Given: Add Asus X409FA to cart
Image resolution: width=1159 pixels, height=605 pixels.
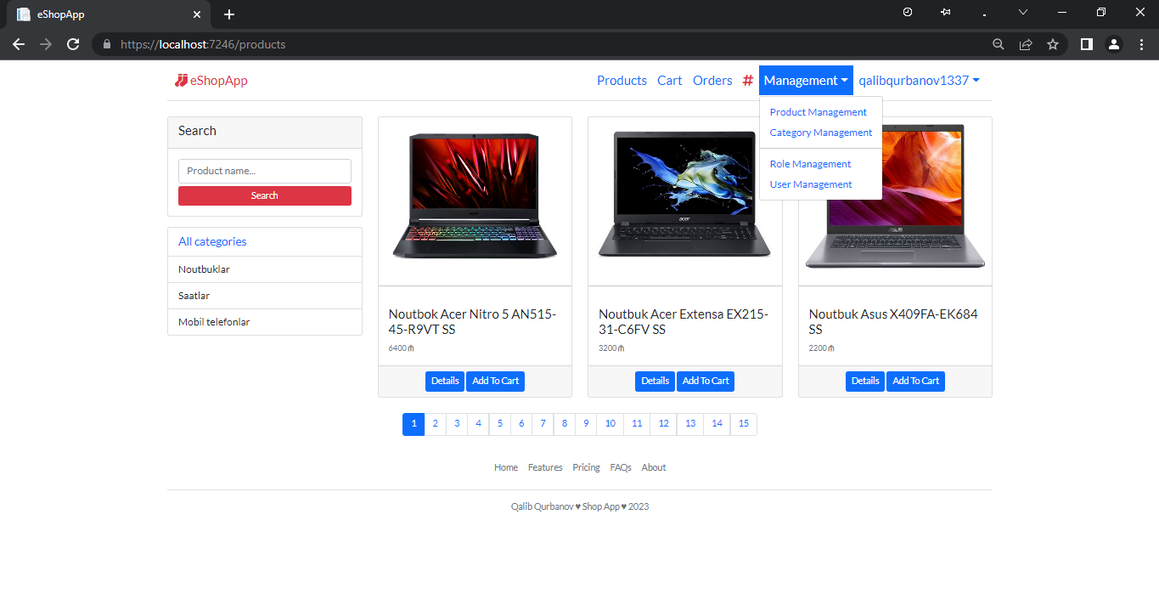Looking at the screenshot, I should tap(916, 382).
